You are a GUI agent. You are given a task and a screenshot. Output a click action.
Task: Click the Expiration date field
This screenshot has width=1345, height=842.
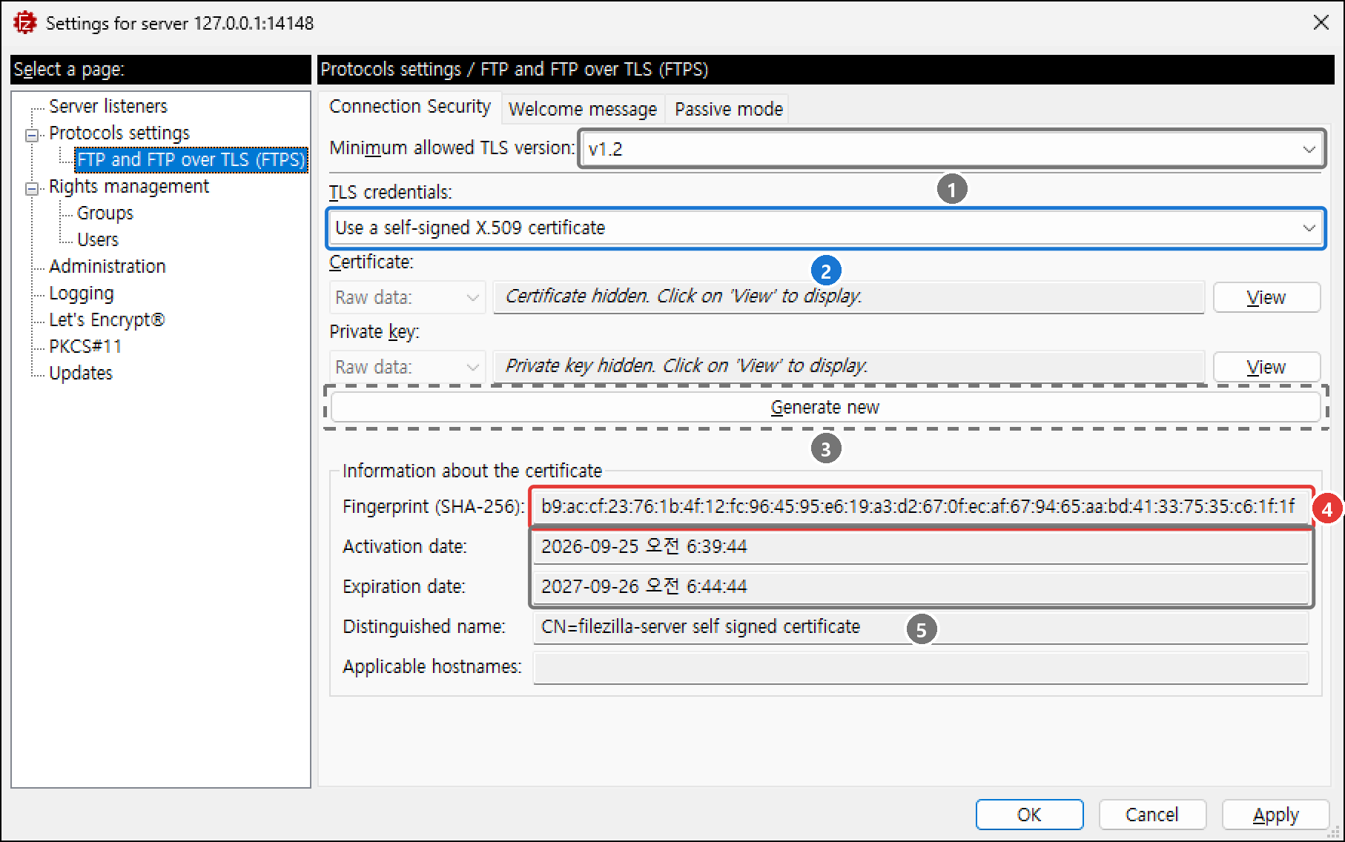(x=921, y=586)
